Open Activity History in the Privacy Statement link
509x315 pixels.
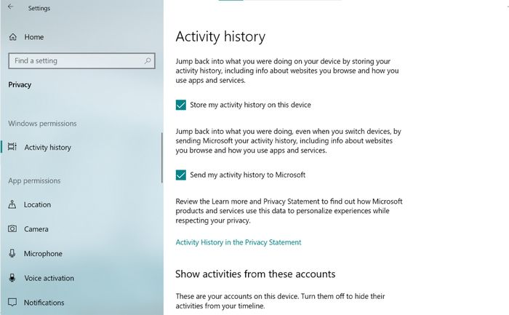click(x=239, y=242)
